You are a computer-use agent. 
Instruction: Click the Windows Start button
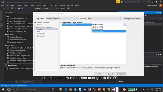(x=3, y=89)
